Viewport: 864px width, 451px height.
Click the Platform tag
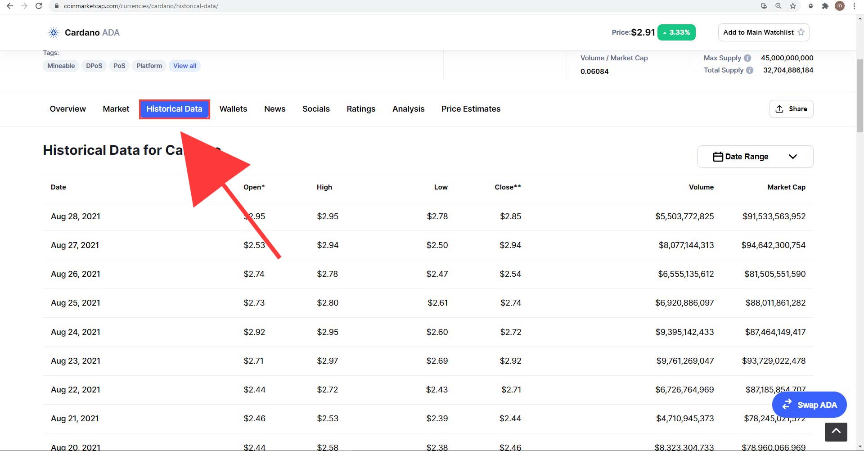click(149, 66)
